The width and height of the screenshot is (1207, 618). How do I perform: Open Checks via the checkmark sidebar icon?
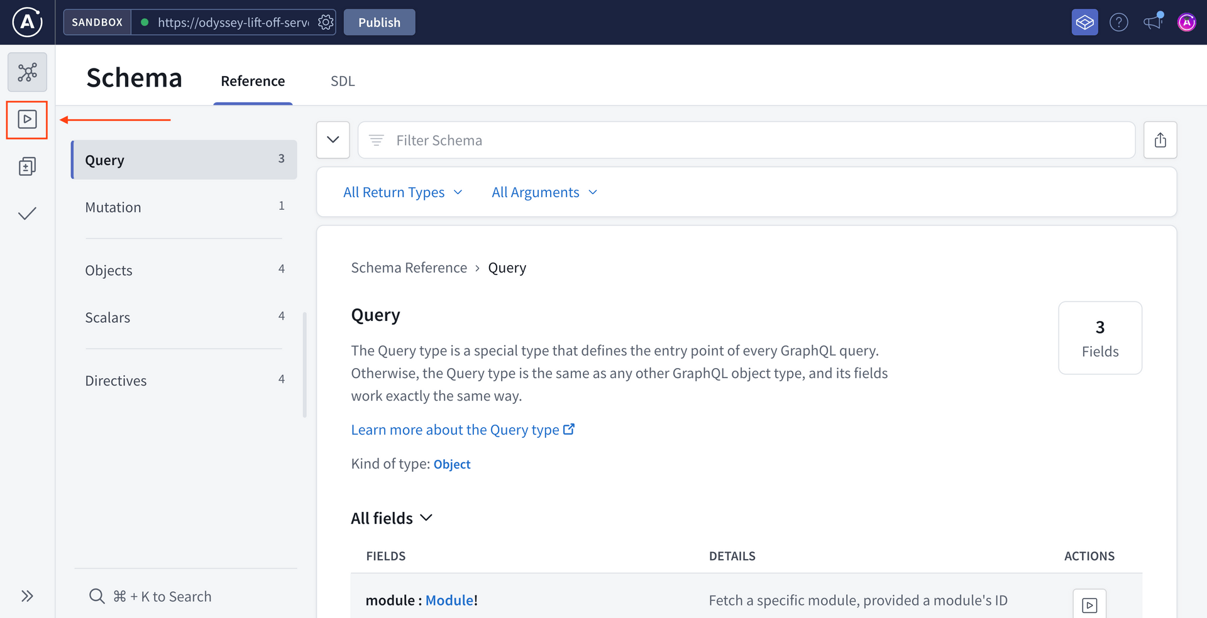pyautogui.click(x=26, y=213)
